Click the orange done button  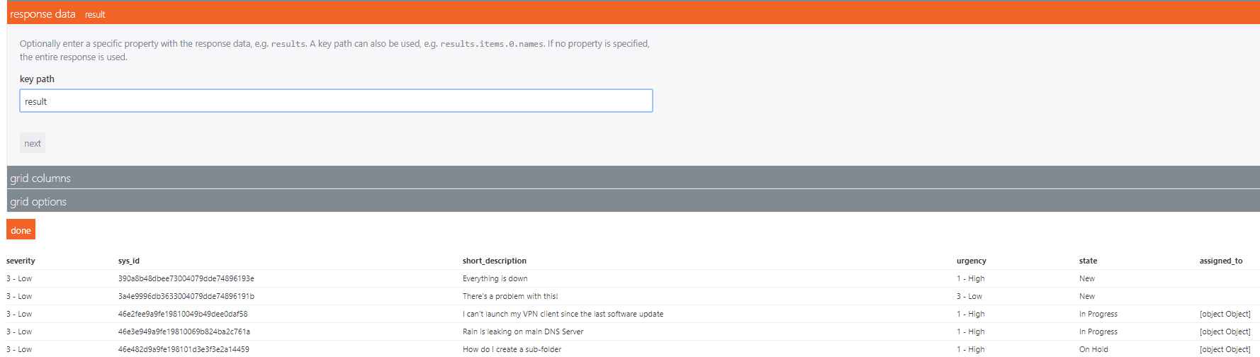coord(21,230)
